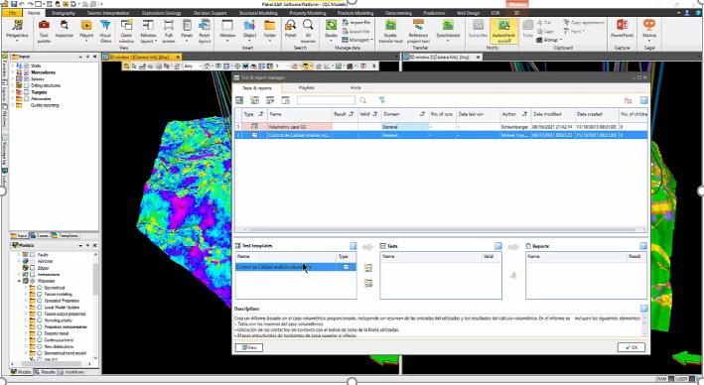Activate Full screen view icon

point(169,31)
